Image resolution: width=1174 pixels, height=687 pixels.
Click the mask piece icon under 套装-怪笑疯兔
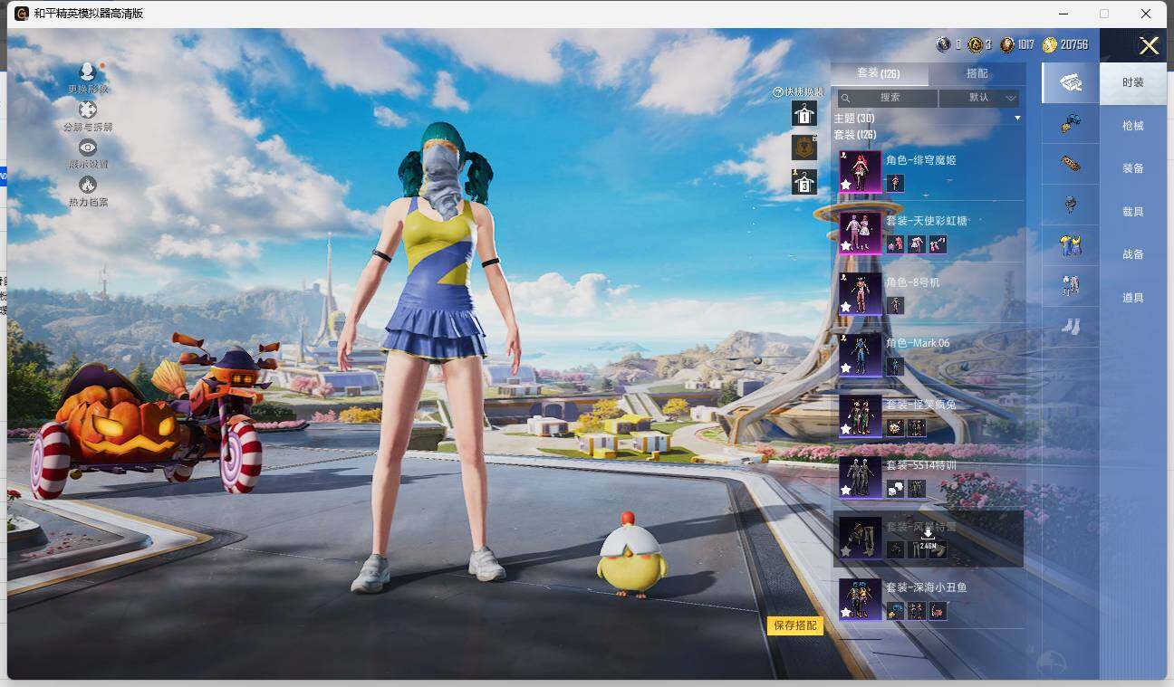click(895, 427)
